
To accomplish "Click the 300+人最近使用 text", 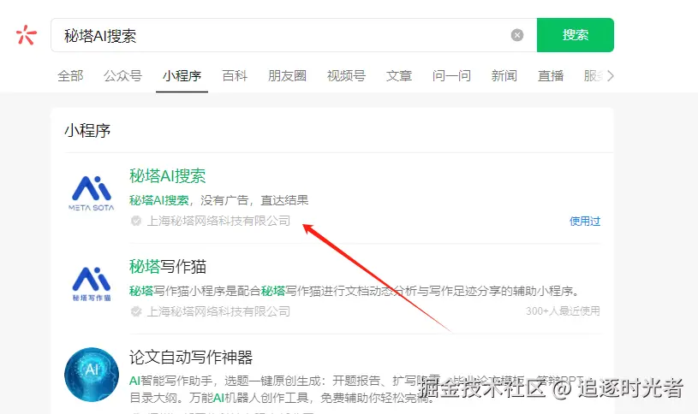I will tap(563, 310).
